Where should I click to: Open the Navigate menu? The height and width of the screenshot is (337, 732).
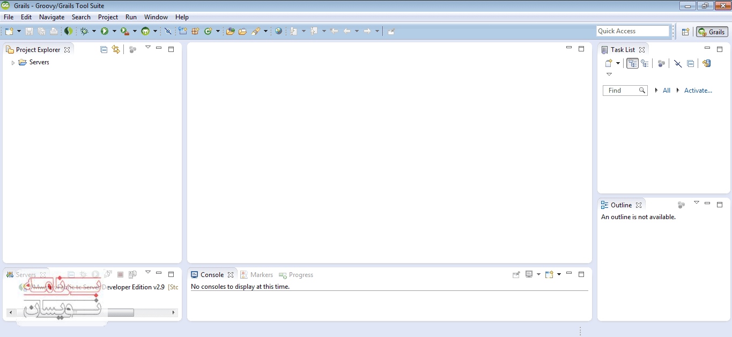coord(51,17)
